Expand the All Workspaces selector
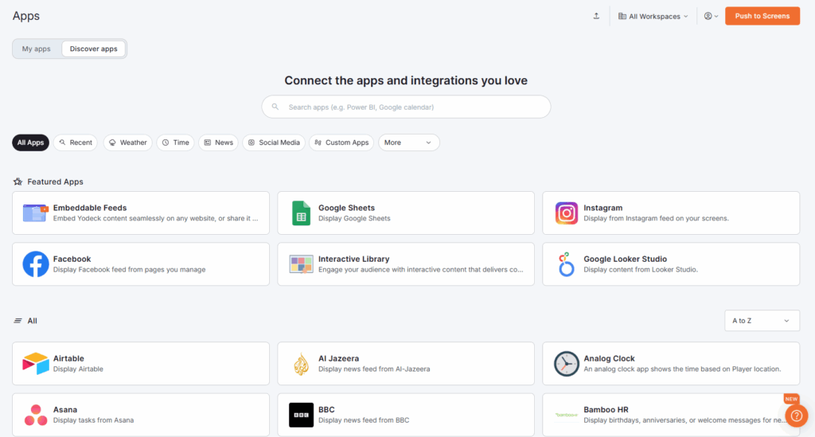This screenshot has height=437, width=815. click(653, 16)
